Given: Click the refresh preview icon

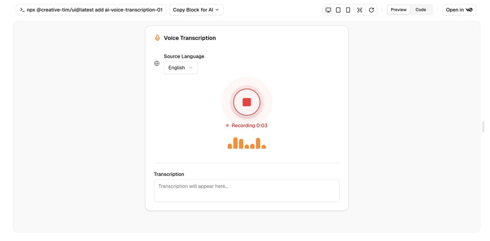Looking at the screenshot, I should point(371,10).
